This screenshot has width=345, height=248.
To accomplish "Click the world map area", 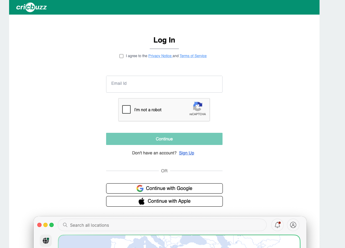I will [179, 242].
